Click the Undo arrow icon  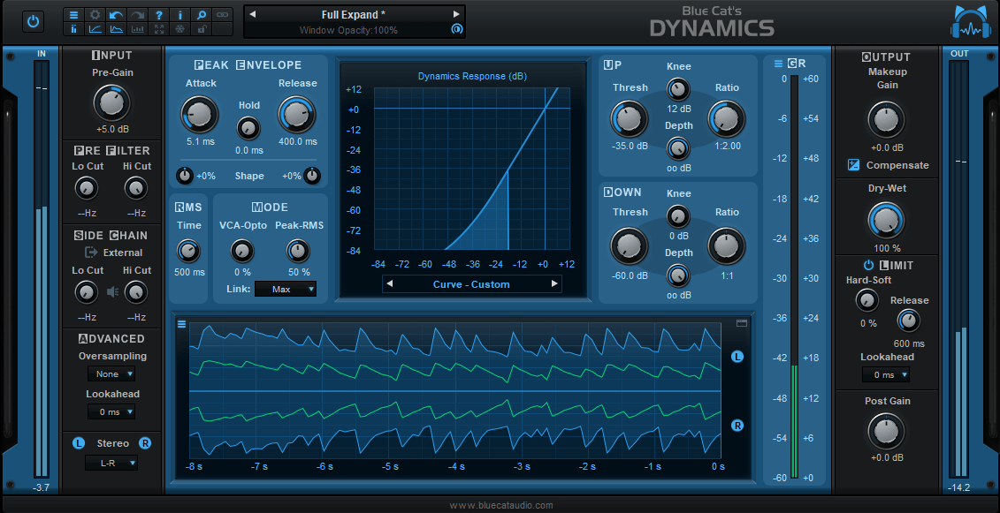116,14
